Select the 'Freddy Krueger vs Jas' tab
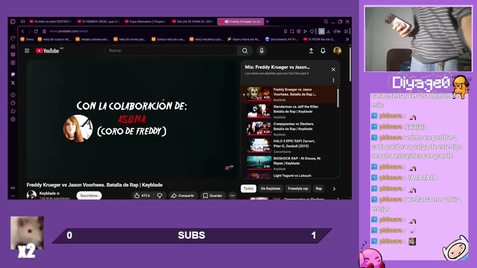This screenshot has height=268, width=477. click(240, 22)
